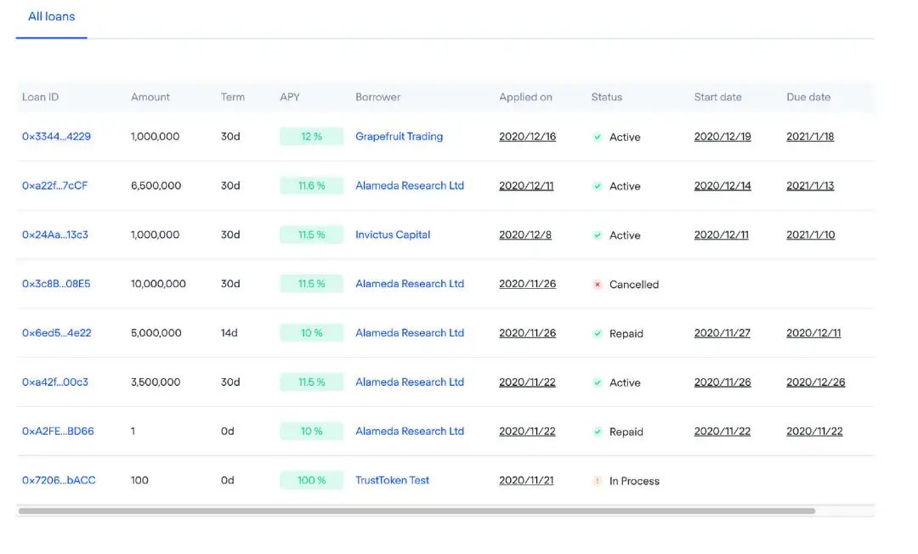This screenshot has height=554, width=918.
Task: Open the Invictus Capital borrower link
Action: (x=393, y=235)
